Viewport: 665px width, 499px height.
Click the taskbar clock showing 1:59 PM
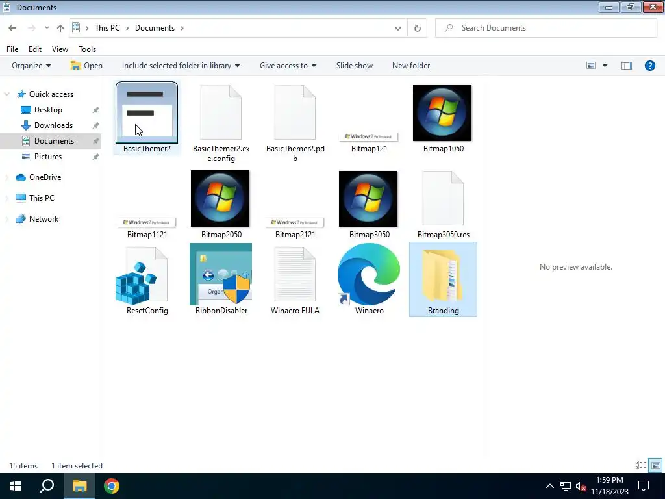[x=609, y=486]
